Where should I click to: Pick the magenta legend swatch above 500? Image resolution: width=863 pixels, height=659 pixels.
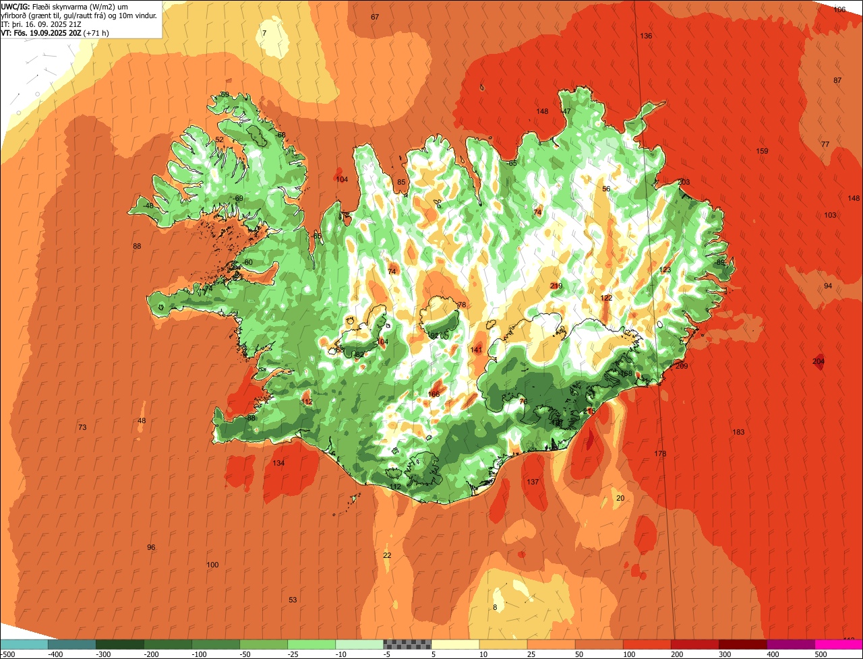839,644
